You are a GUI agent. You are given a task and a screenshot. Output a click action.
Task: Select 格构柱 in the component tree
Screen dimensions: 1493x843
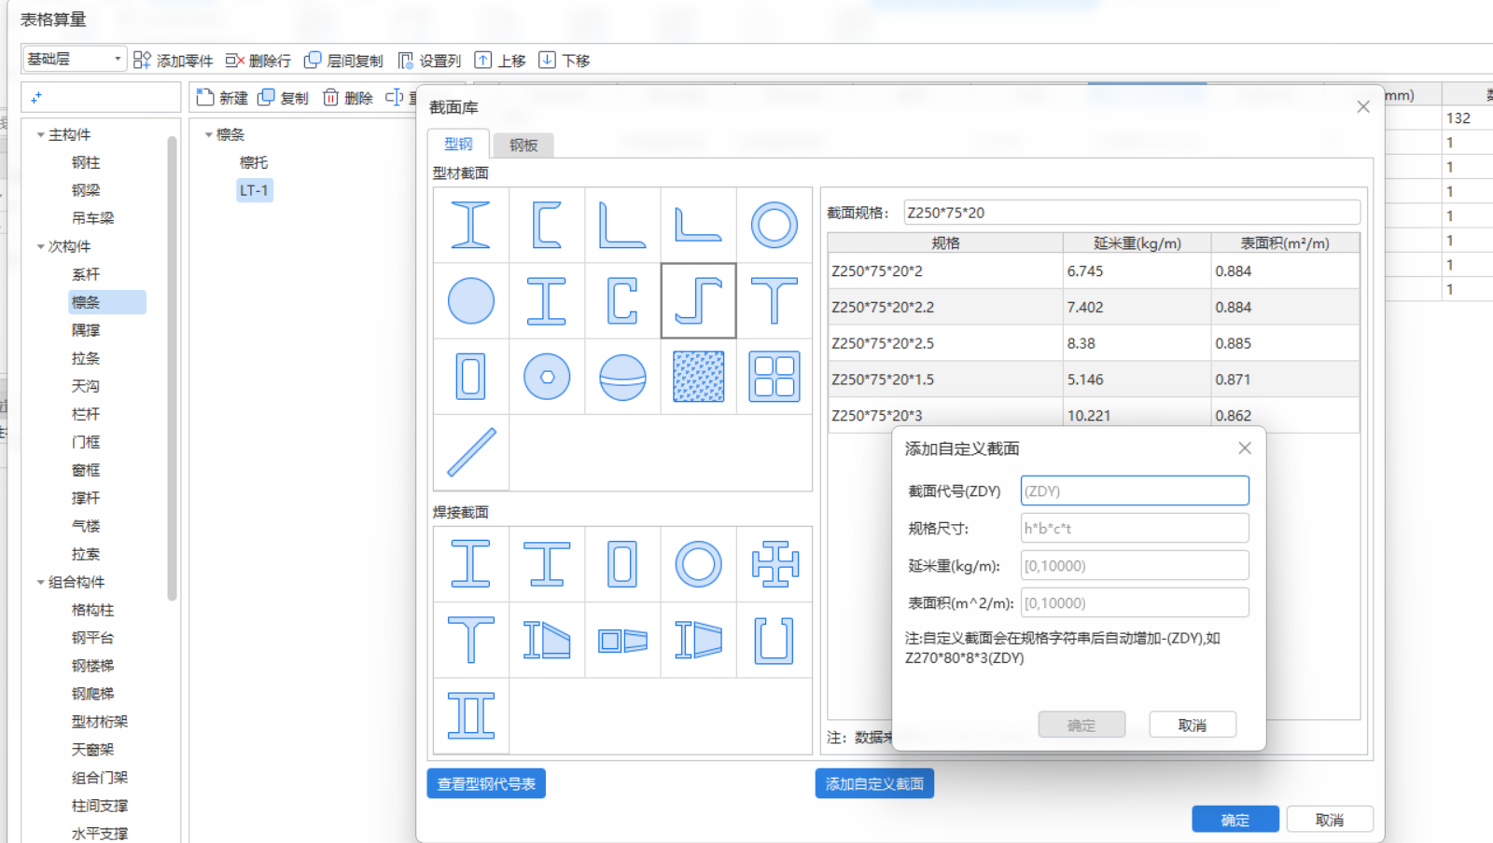(93, 611)
